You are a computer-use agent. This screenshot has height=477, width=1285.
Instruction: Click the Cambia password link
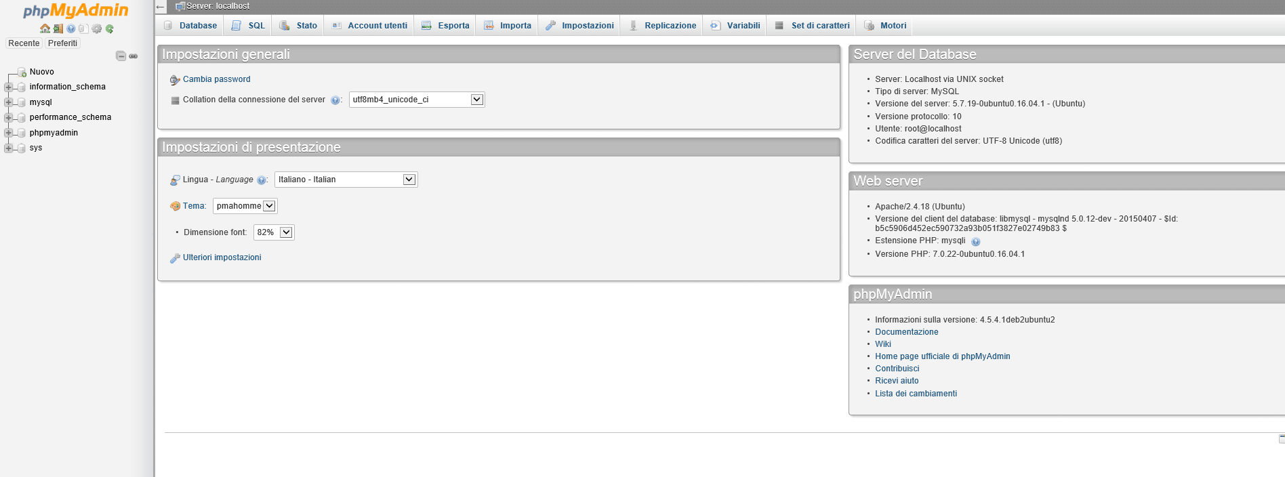tap(217, 79)
